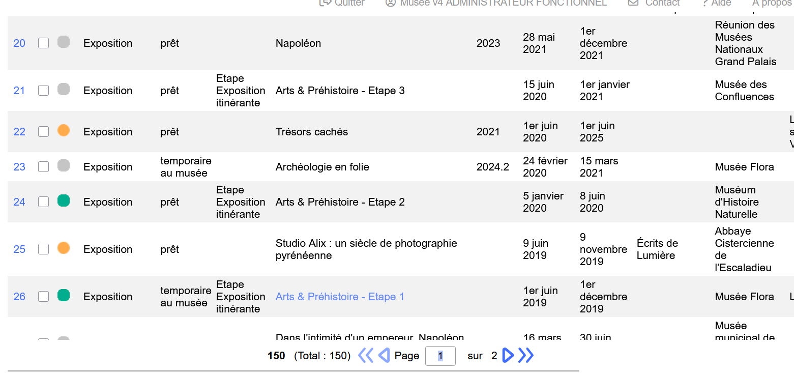The image size is (794, 373).
Task: Open the Arts & Préhistoire - Etape 1 link
Action: [340, 297]
